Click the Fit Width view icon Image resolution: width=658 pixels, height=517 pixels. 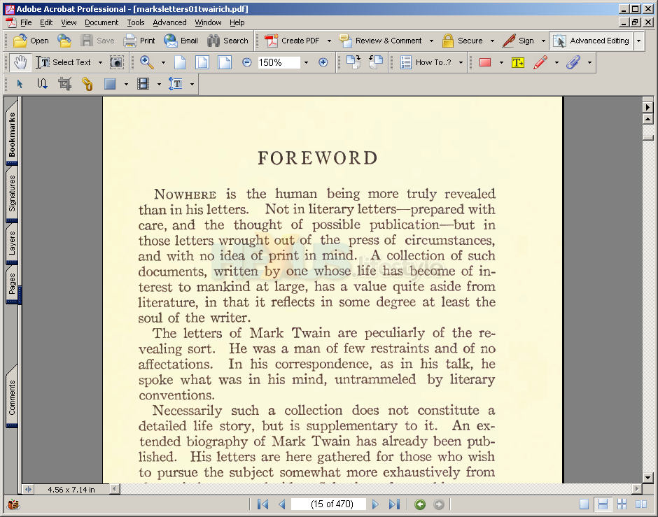click(x=225, y=62)
